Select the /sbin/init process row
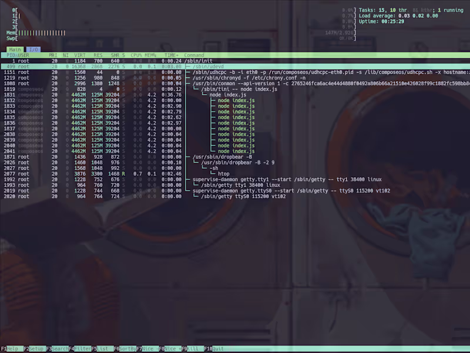The image size is (470, 353). tap(235, 61)
